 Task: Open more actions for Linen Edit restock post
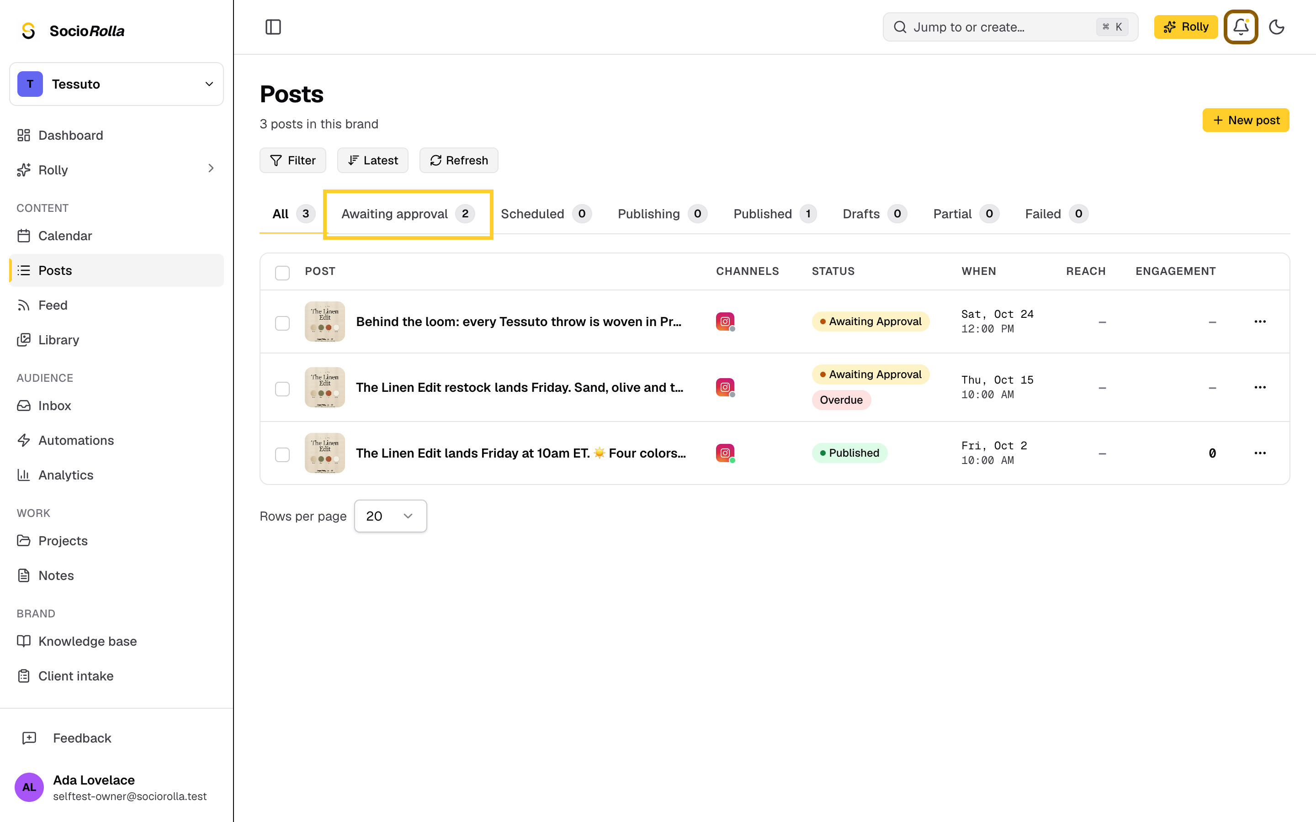pos(1260,387)
